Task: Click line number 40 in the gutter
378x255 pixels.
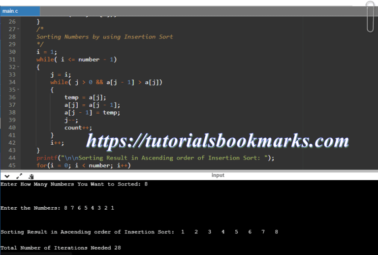Action: click(12, 127)
